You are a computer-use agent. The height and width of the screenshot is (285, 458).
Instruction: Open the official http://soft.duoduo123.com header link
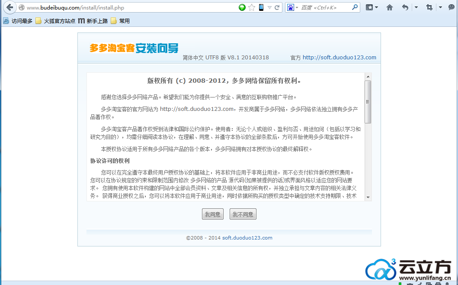tap(339, 57)
